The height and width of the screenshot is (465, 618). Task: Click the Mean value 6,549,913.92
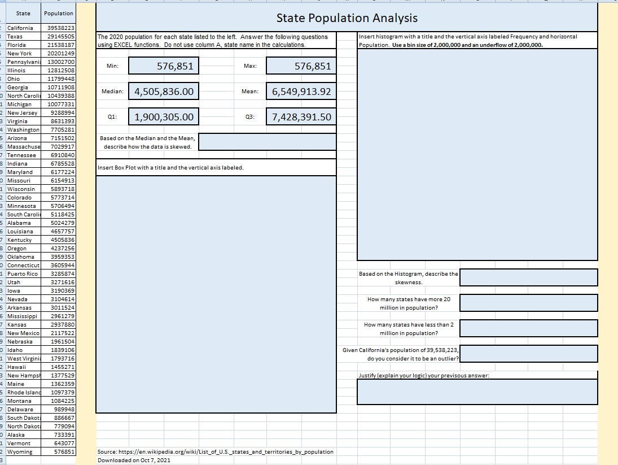(301, 92)
